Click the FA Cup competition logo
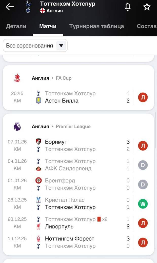Viewport: 157px width, 263px height. (17, 78)
